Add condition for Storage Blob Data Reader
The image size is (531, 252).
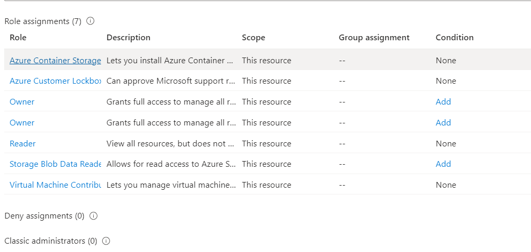coord(443,164)
